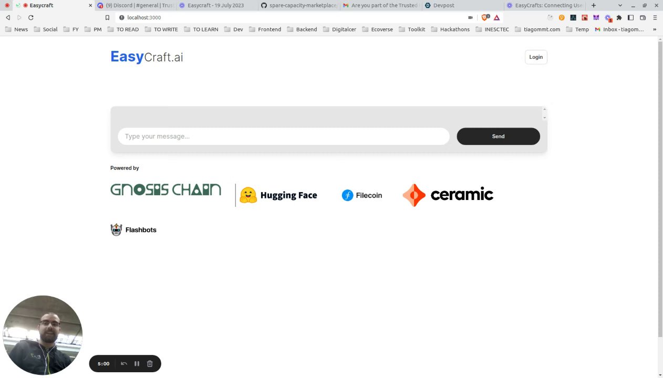The width and height of the screenshot is (663, 378).
Task: Open the browser hamburger menu
Action: tap(655, 17)
